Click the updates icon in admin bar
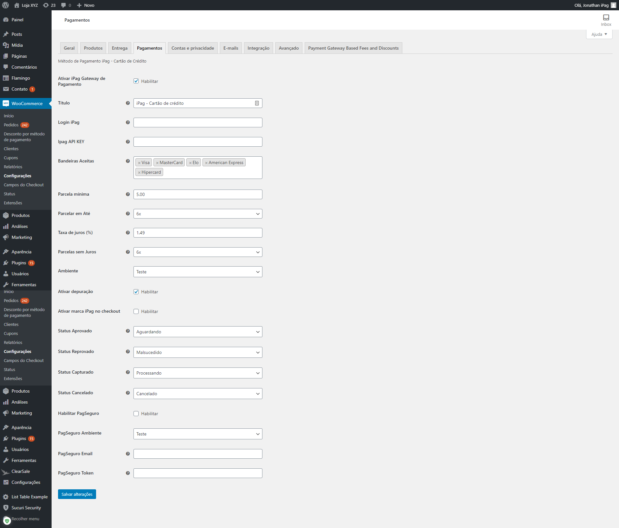 (46, 5)
